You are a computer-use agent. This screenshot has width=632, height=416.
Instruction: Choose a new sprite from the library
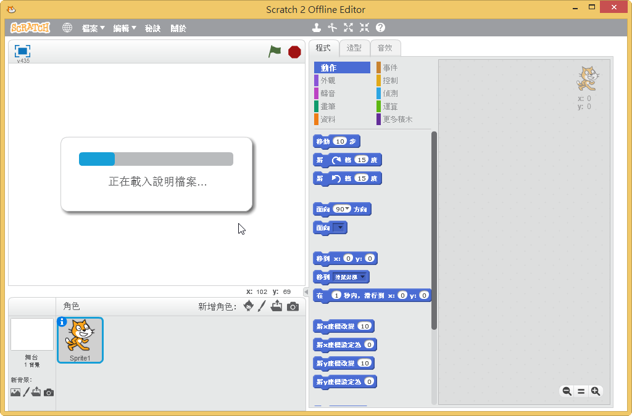249,306
